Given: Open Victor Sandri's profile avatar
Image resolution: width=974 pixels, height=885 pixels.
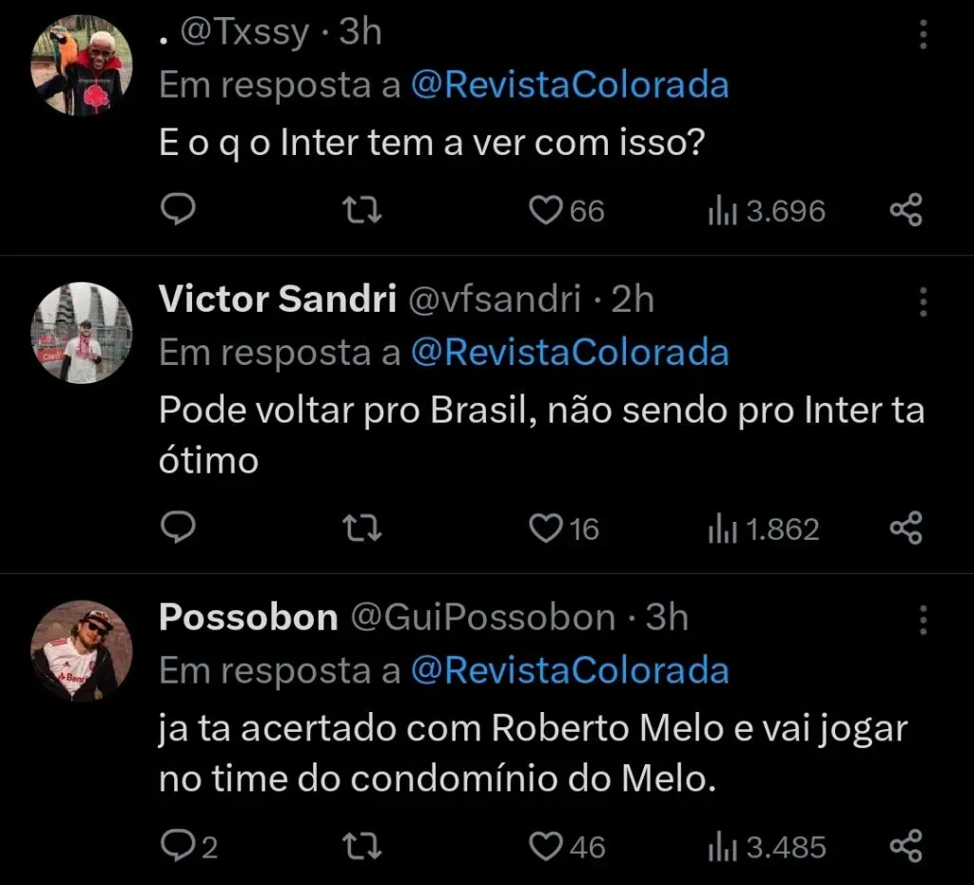Looking at the screenshot, I should coord(82,333).
